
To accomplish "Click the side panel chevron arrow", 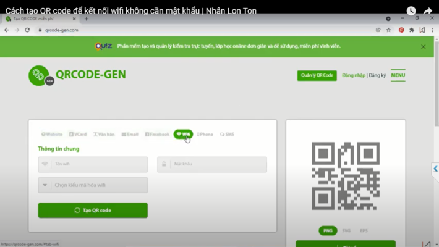I will [x=435, y=169].
